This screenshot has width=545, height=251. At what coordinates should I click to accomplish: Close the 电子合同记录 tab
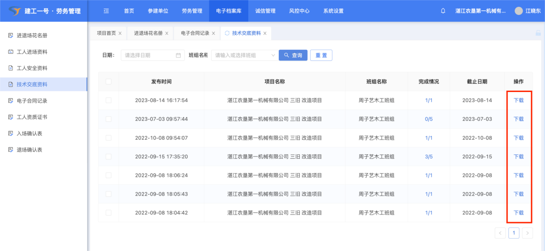click(213, 33)
